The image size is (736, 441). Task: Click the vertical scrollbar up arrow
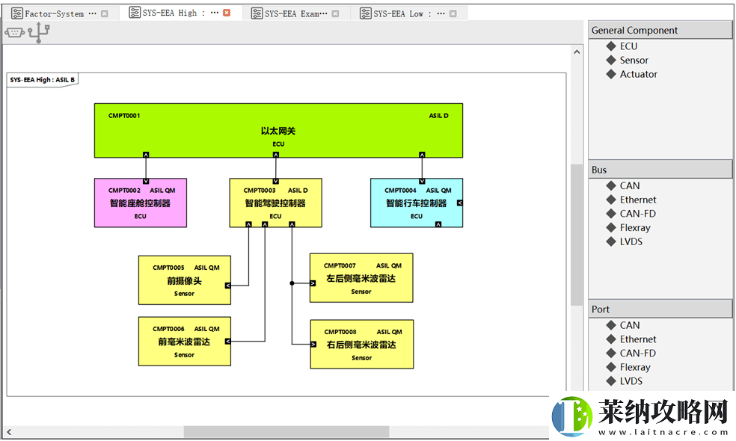click(x=577, y=52)
